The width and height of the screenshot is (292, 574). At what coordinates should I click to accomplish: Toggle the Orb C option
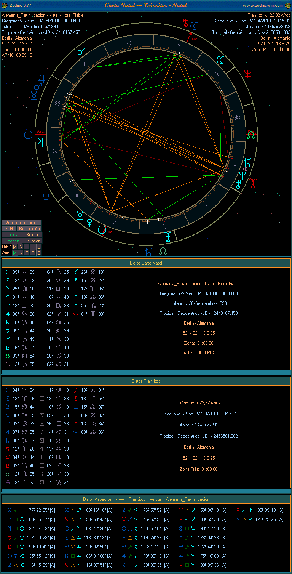(x=39, y=247)
